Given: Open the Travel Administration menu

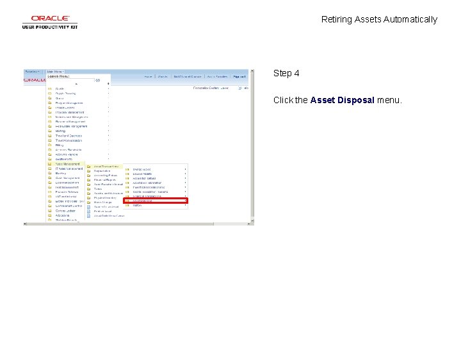Looking at the screenshot, I should pyautogui.click(x=69, y=140).
